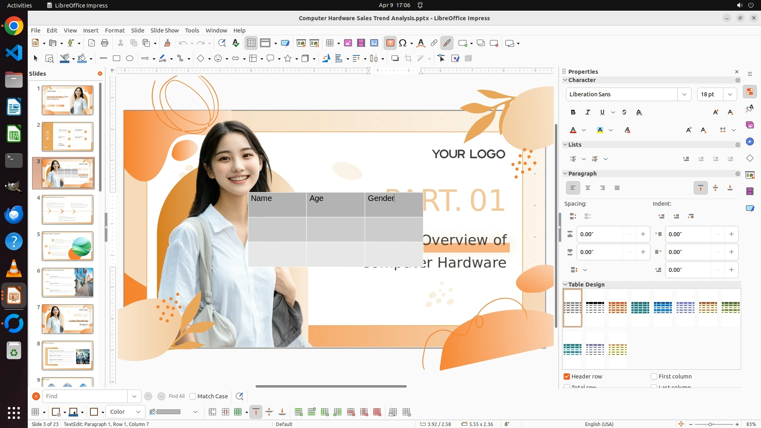Click the Insert Special Character icon
This screenshot has width=761, height=428.
[403, 43]
